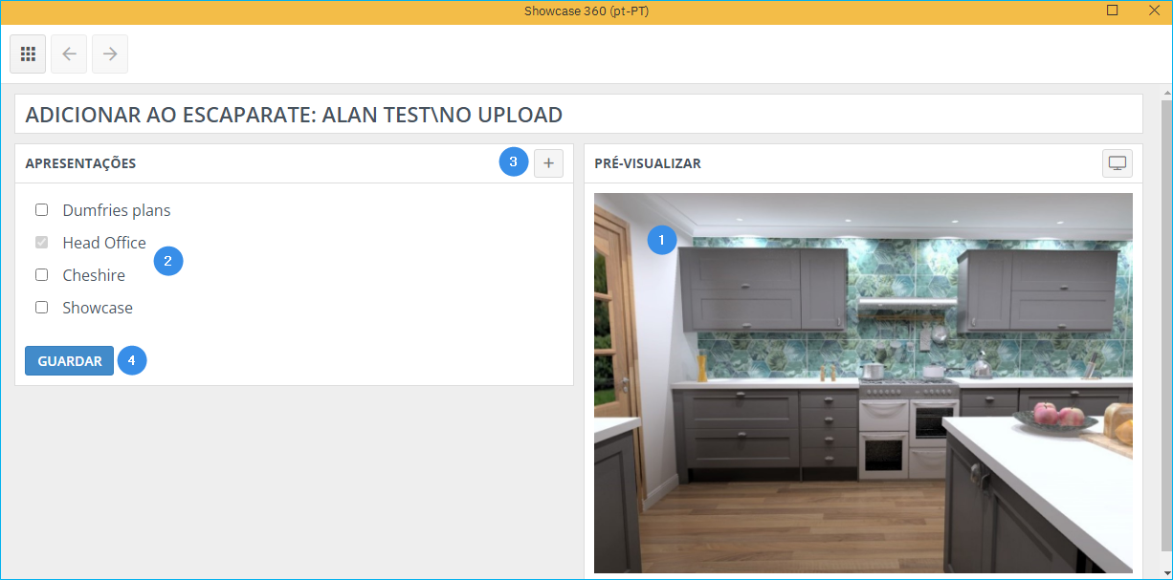The height and width of the screenshot is (580, 1173).
Task: Click the scrollbar up arrow
Action: (1165, 93)
